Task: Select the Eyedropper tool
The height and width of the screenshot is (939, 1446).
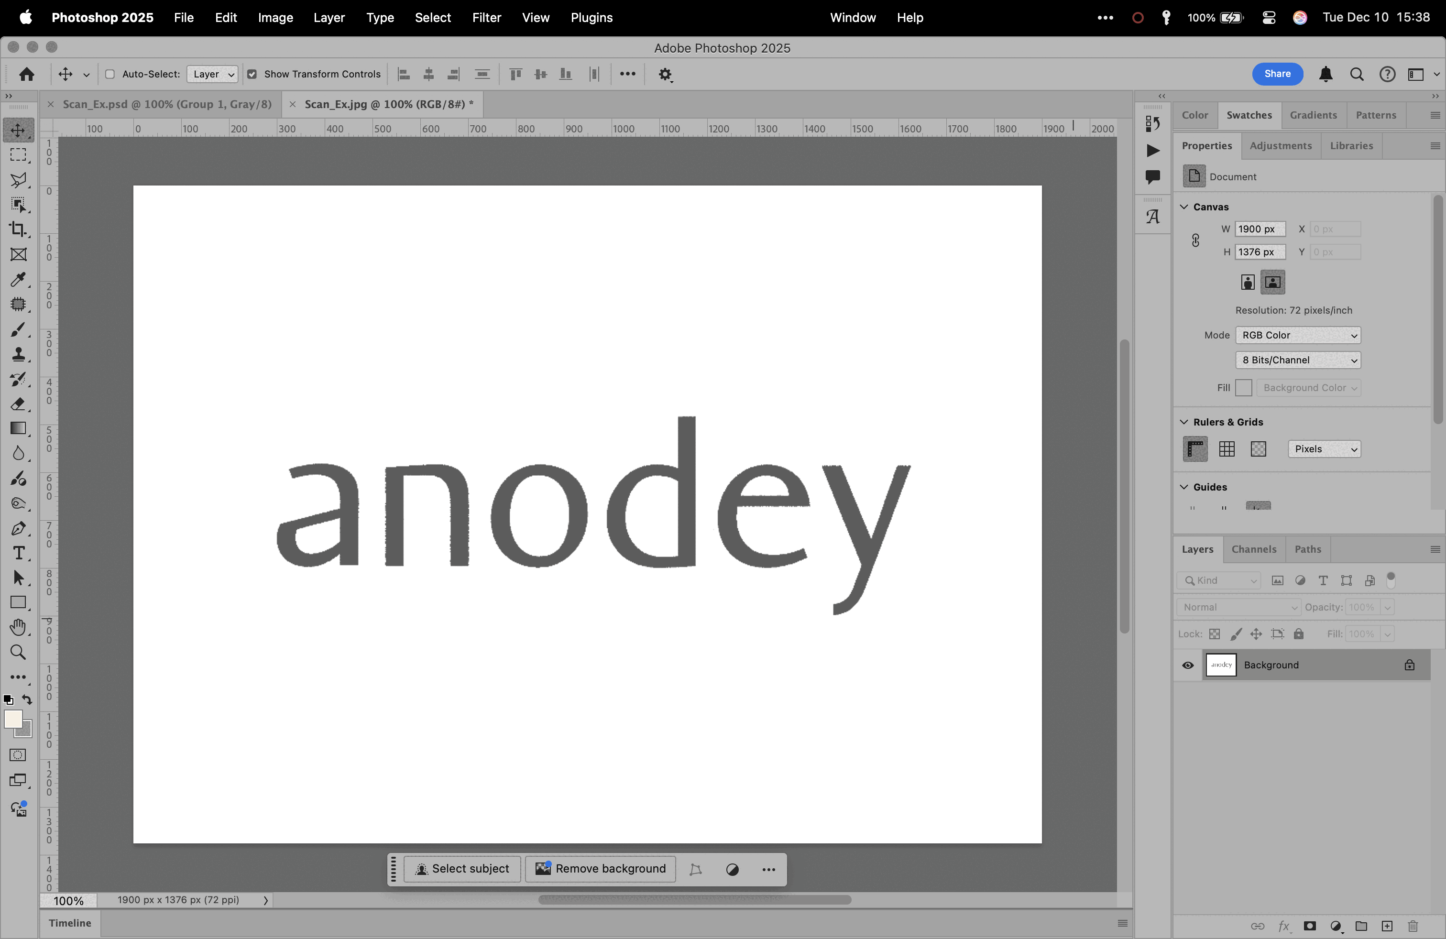Action: [18, 279]
